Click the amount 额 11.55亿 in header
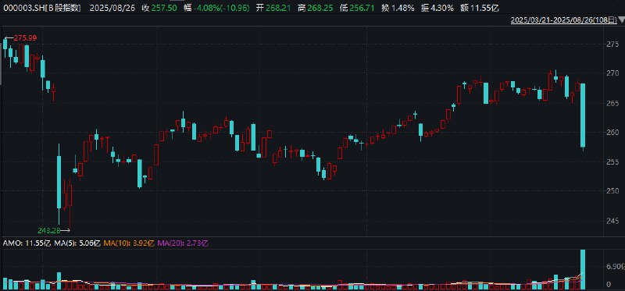The height and width of the screenshot is (291, 625). pyautogui.click(x=480, y=8)
